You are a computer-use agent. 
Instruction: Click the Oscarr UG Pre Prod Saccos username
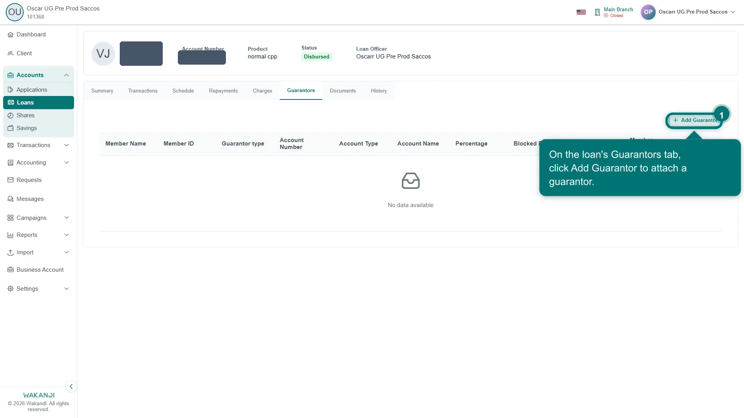pos(693,12)
